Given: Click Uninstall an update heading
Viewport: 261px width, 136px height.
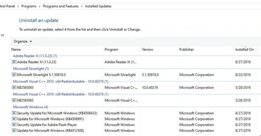Looking at the screenshot, I should (x=39, y=20).
